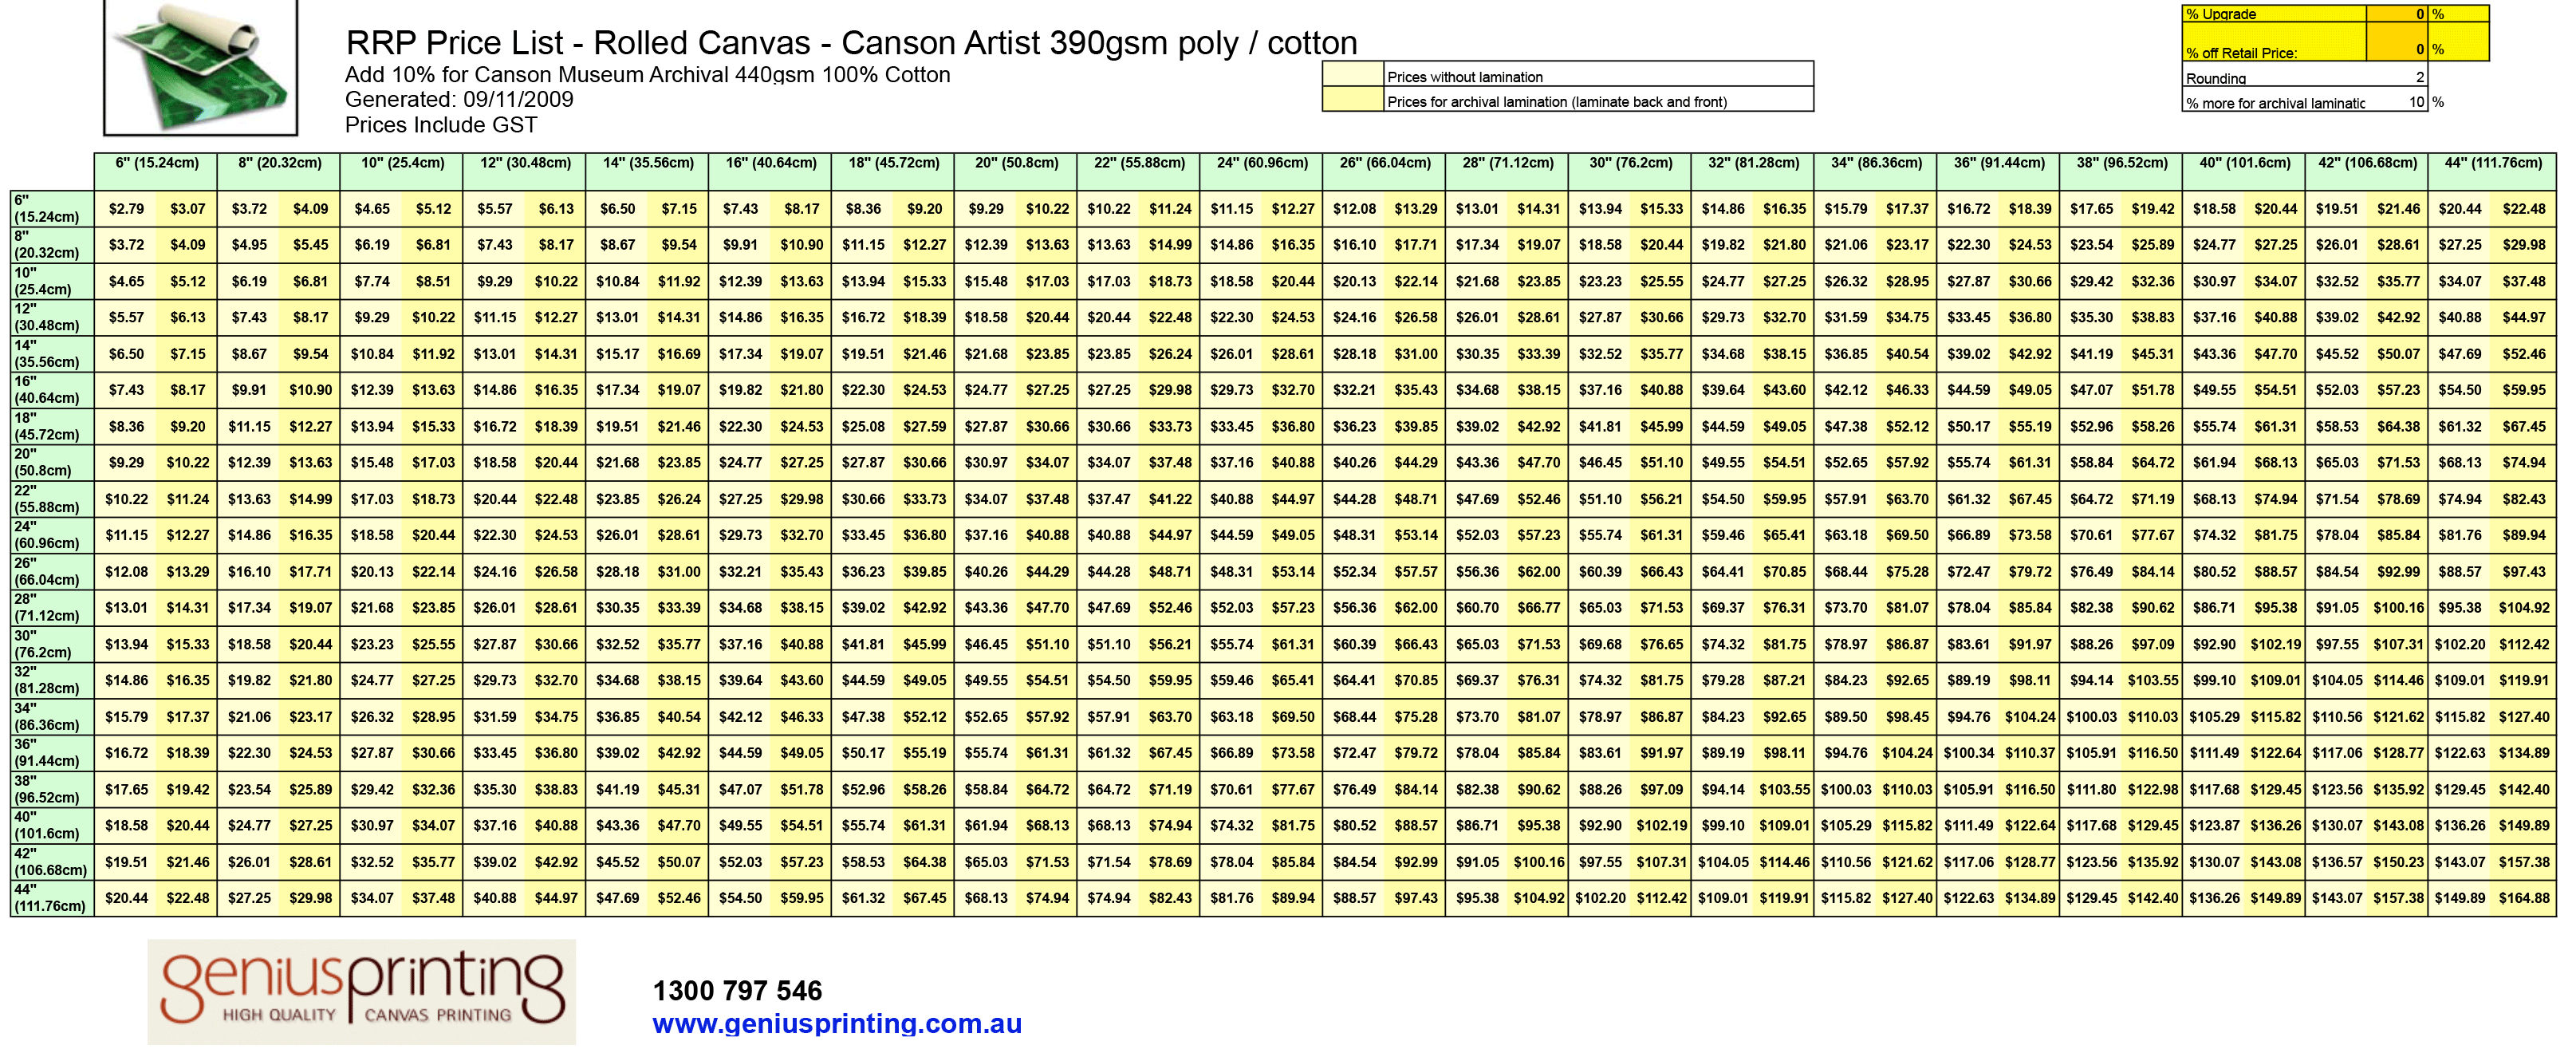The height and width of the screenshot is (1049, 2576).
Task: Select the $25.08 price for 18" by 18"
Action: (x=863, y=427)
